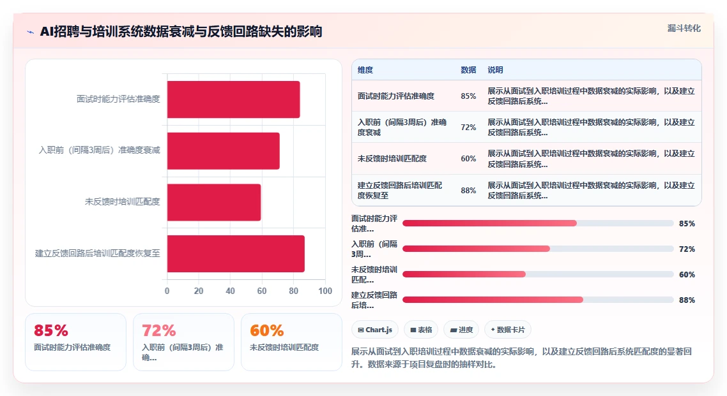Click the 72% progress bar for 入职前
This screenshot has width=727, height=396.
point(538,249)
